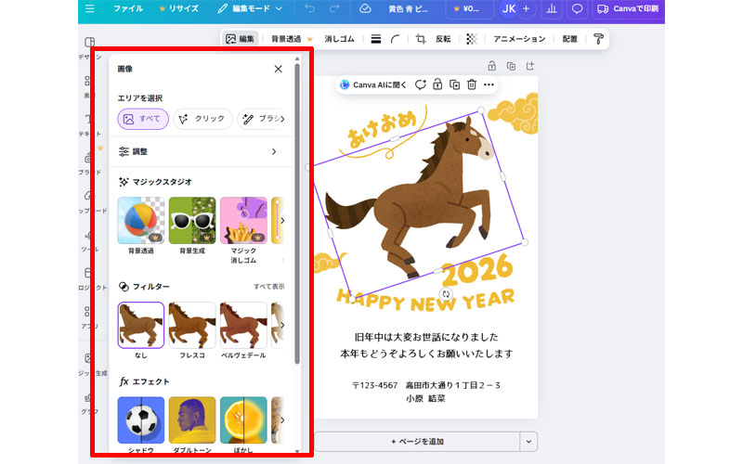Viewport: 743px width, 464px height.
Task: Open the three-dot more options menu
Action: coord(489,84)
